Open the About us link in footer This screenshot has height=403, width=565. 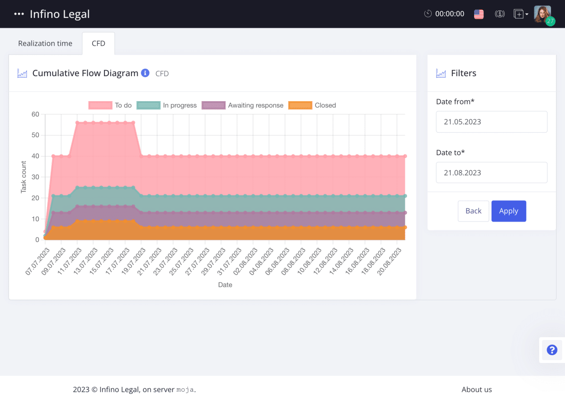click(x=476, y=389)
